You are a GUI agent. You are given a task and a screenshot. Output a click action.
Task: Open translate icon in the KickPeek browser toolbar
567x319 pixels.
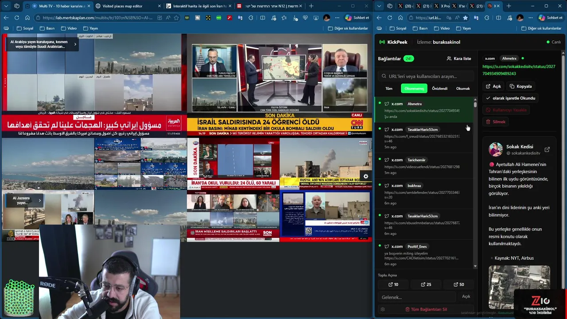pos(476,18)
